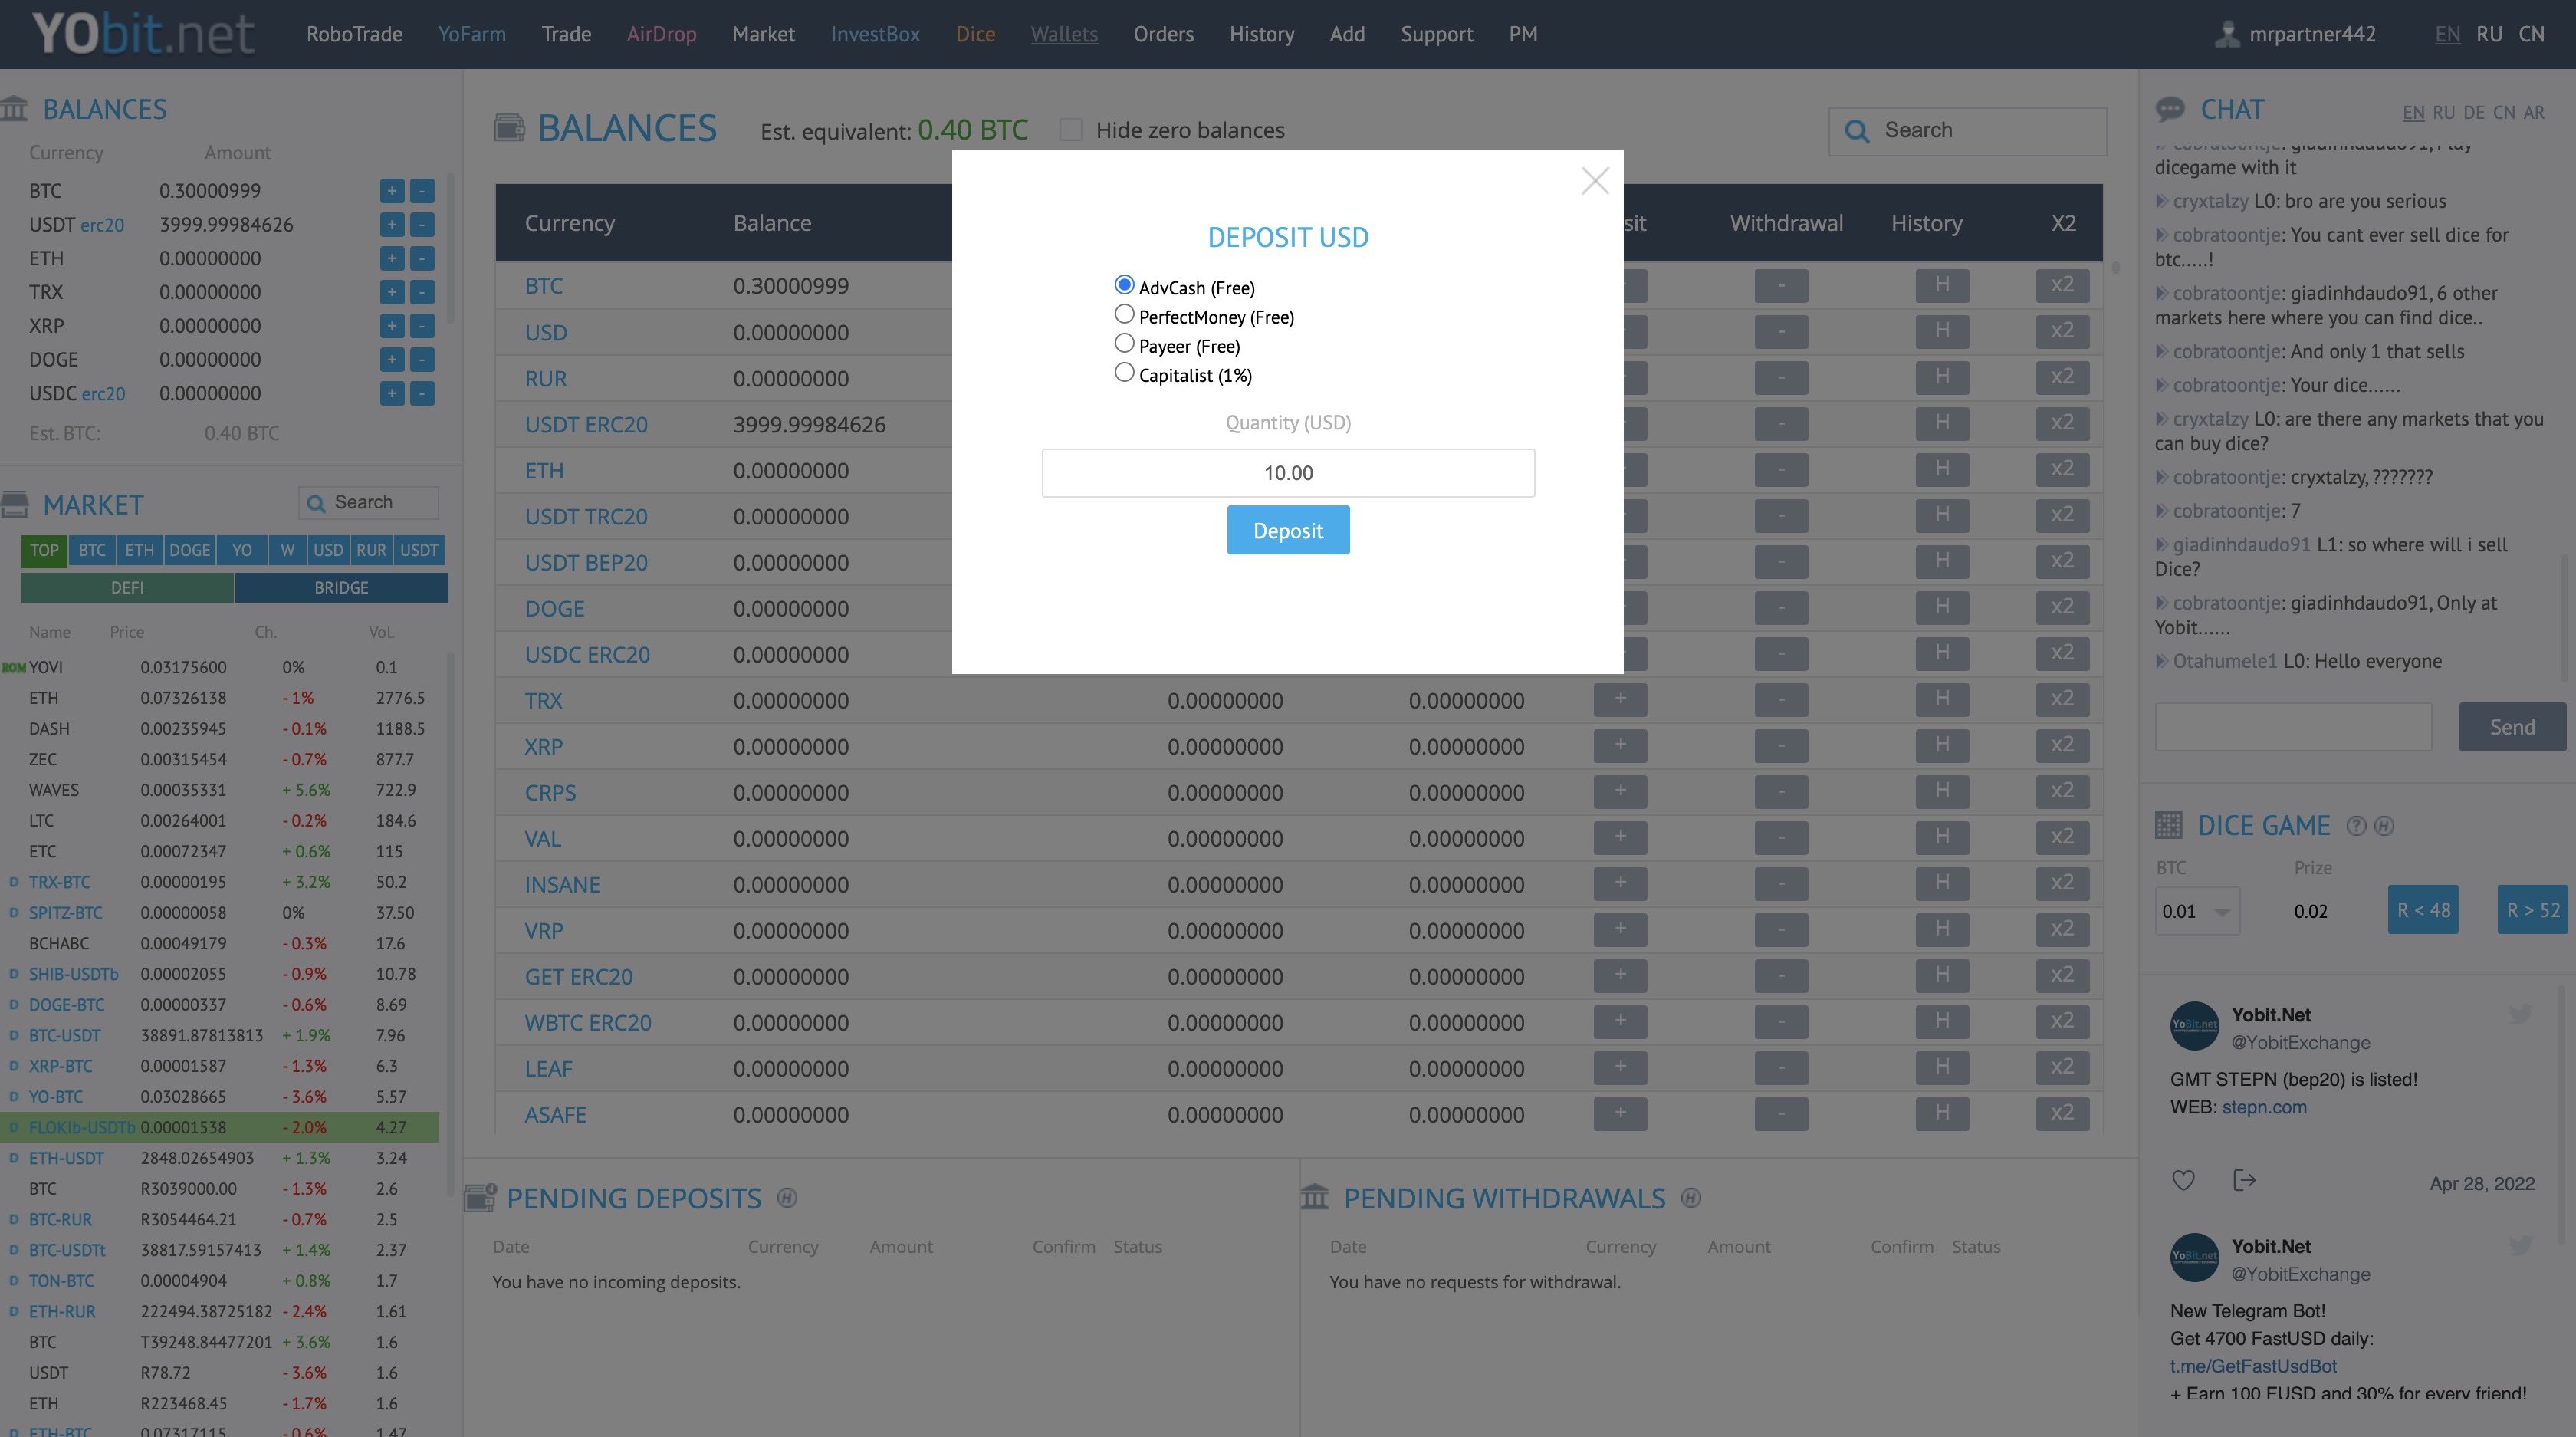This screenshot has width=2576, height=1437.
Task: Open history H button for CRPS row
Action: point(1942,791)
